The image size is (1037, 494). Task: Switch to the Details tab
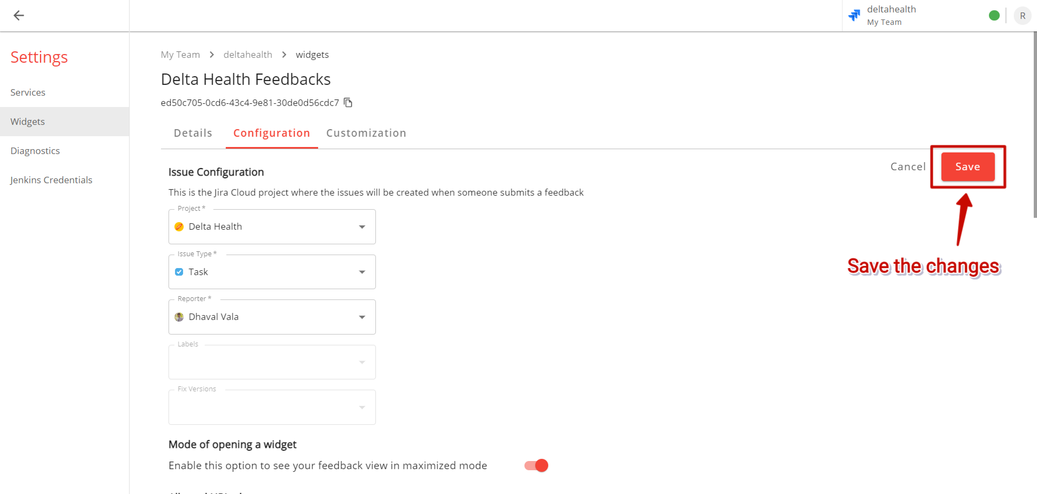point(193,133)
